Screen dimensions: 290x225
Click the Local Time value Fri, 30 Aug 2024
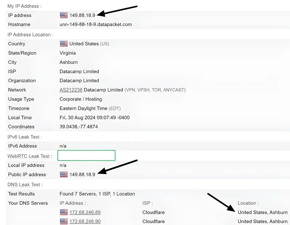pos(95,118)
